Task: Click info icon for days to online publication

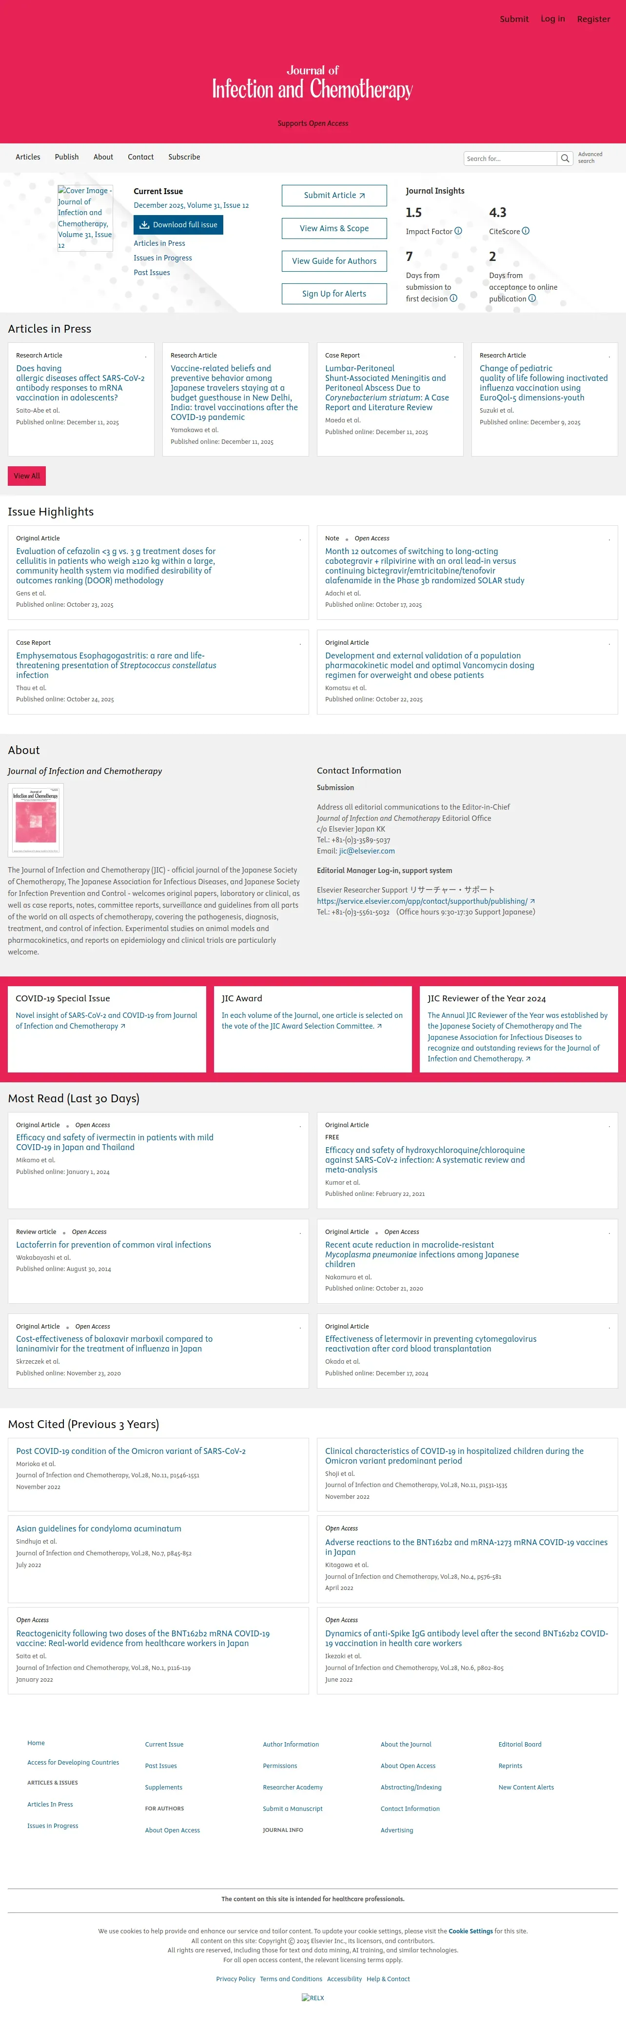Action: (532, 298)
